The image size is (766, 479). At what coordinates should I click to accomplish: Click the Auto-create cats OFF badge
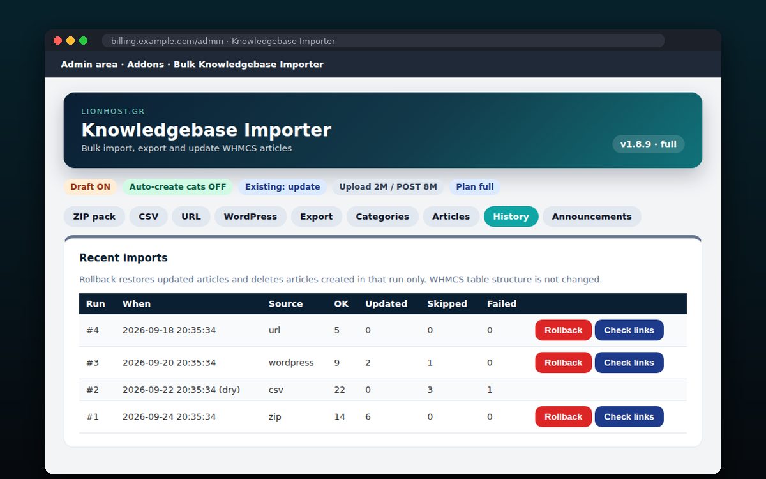pos(177,187)
